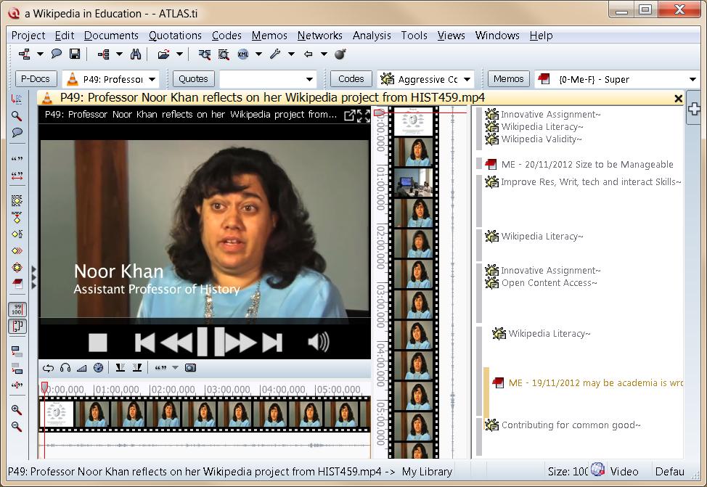Viewport: 707px width, 487px height.
Task: Close the P49 document pane
Action: (x=678, y=98)
